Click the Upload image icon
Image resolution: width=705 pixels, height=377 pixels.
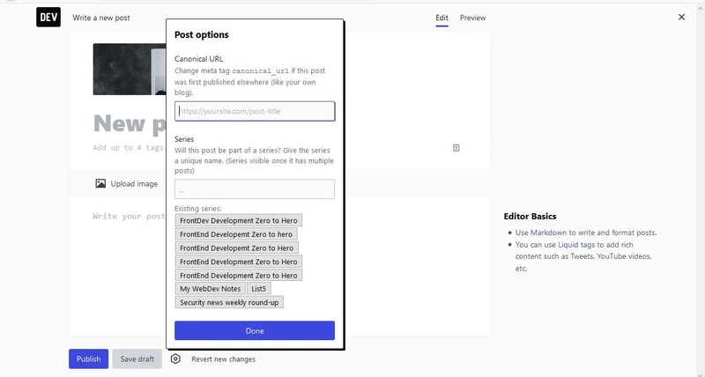tap(100, 183)
